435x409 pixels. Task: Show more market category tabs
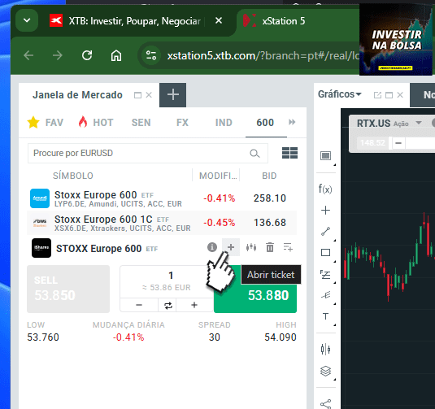point(292,122)
